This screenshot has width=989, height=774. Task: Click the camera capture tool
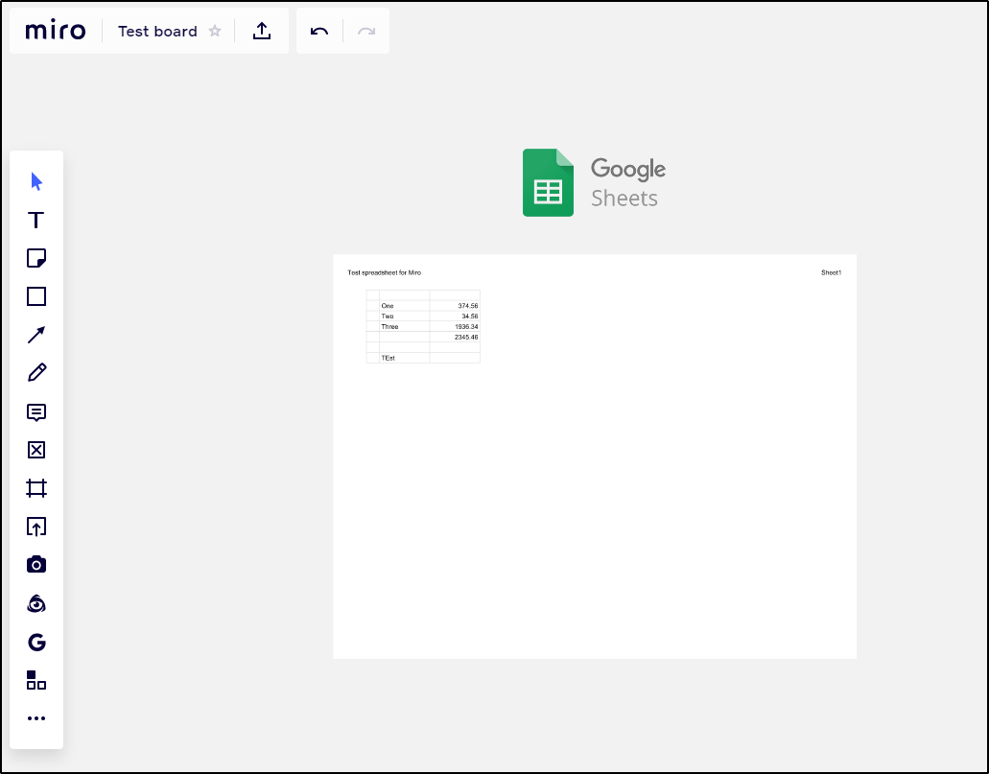coord(36,565)
